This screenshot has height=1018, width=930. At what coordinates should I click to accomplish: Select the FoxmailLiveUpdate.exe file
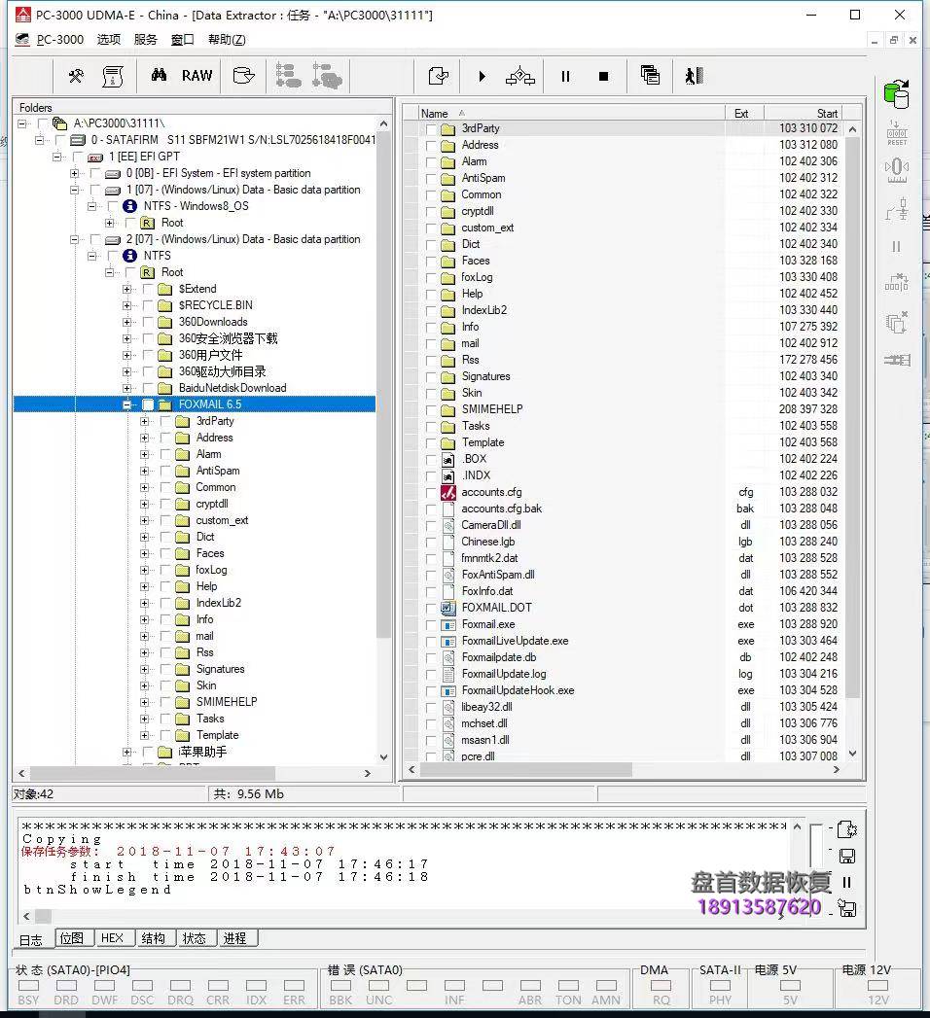coord(515,641)
